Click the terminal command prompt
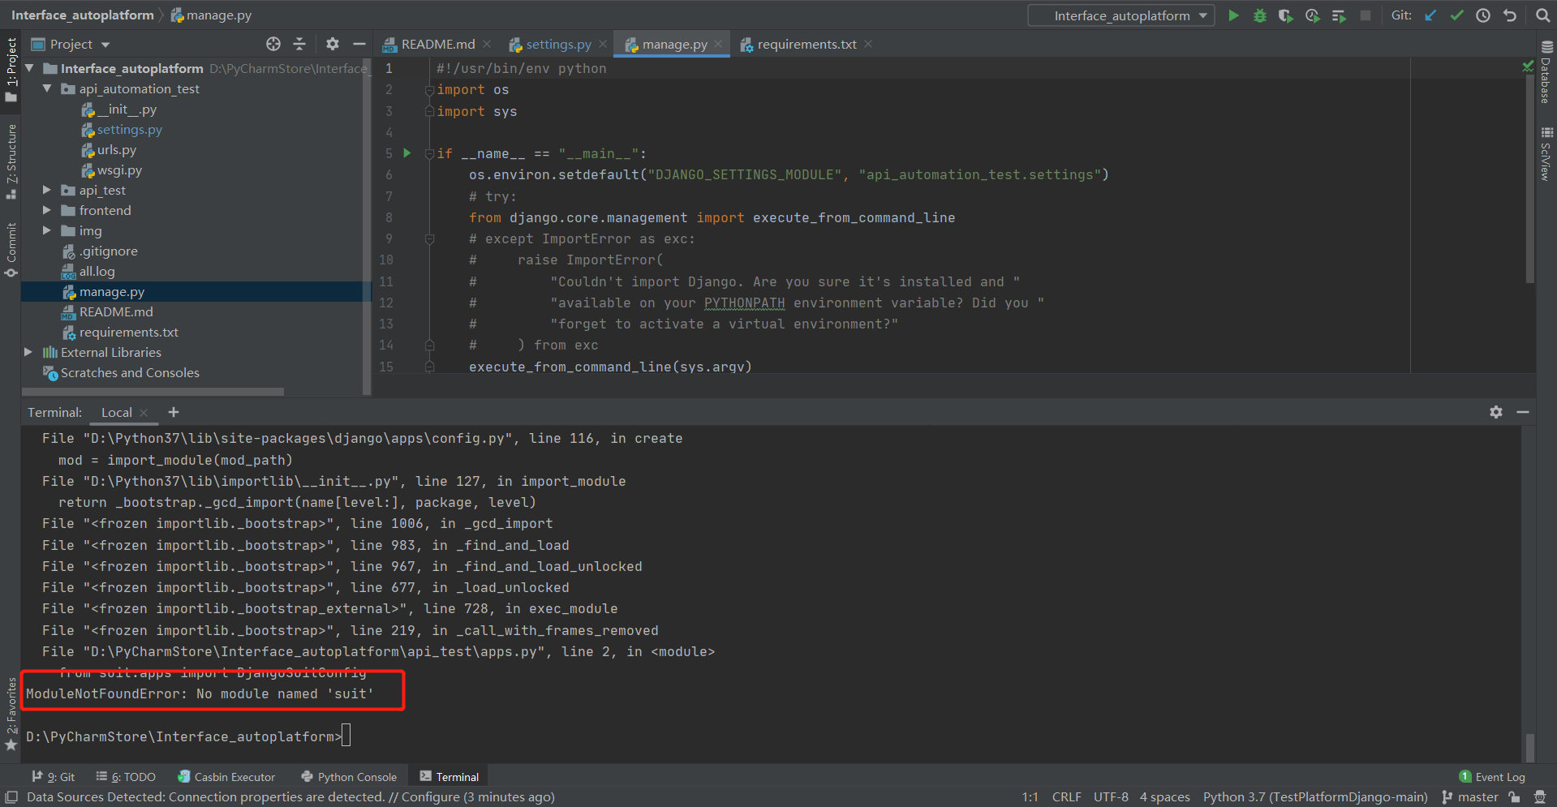Image resolution: width=1557 pixels, height=807 pixels. [x=347, y=736]
